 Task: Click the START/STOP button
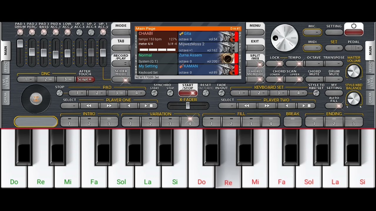click(188, 93)
